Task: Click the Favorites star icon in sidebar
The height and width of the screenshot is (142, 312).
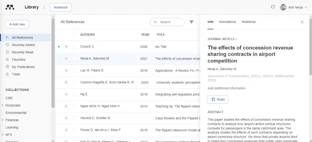Action: tap(7, 59)
